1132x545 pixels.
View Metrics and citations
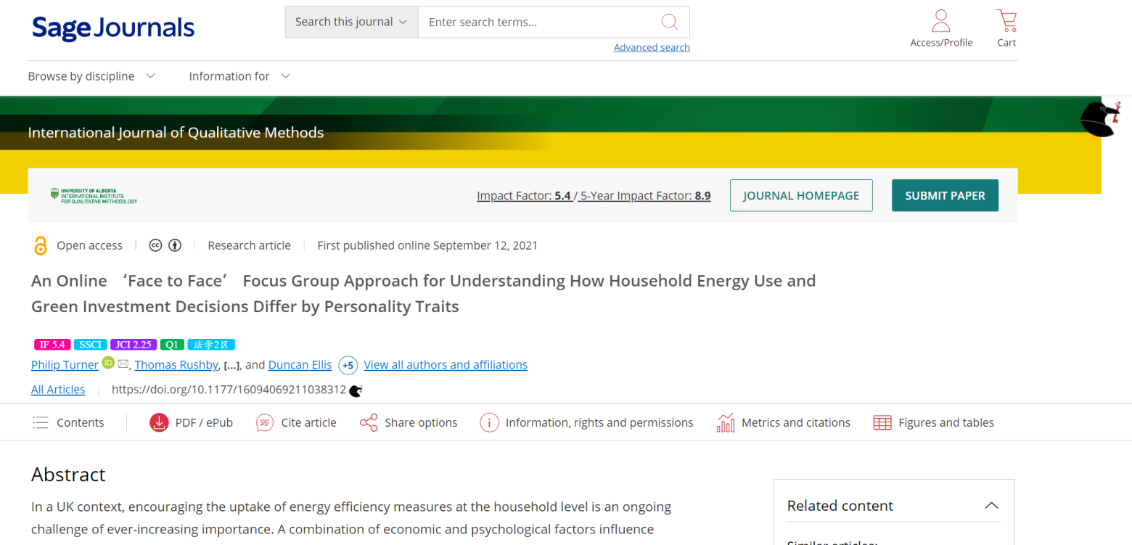click(x=725, y=422)
